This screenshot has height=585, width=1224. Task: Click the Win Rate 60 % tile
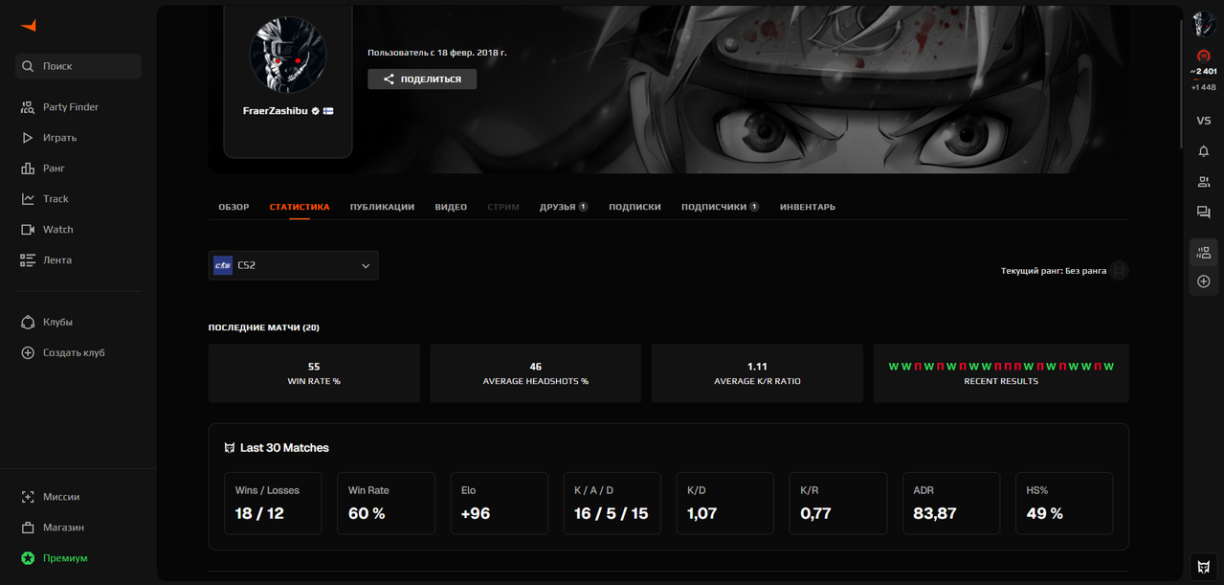(386, 503)
